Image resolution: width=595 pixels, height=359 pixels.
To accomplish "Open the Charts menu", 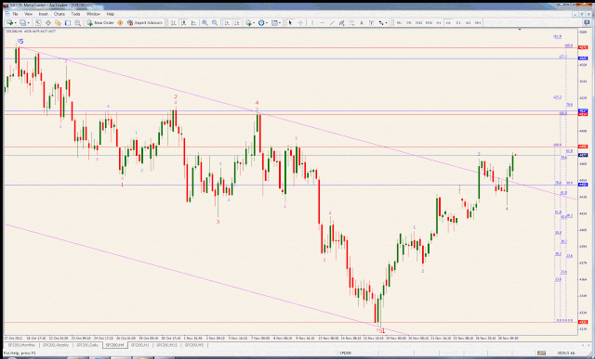I will [59, 14].
